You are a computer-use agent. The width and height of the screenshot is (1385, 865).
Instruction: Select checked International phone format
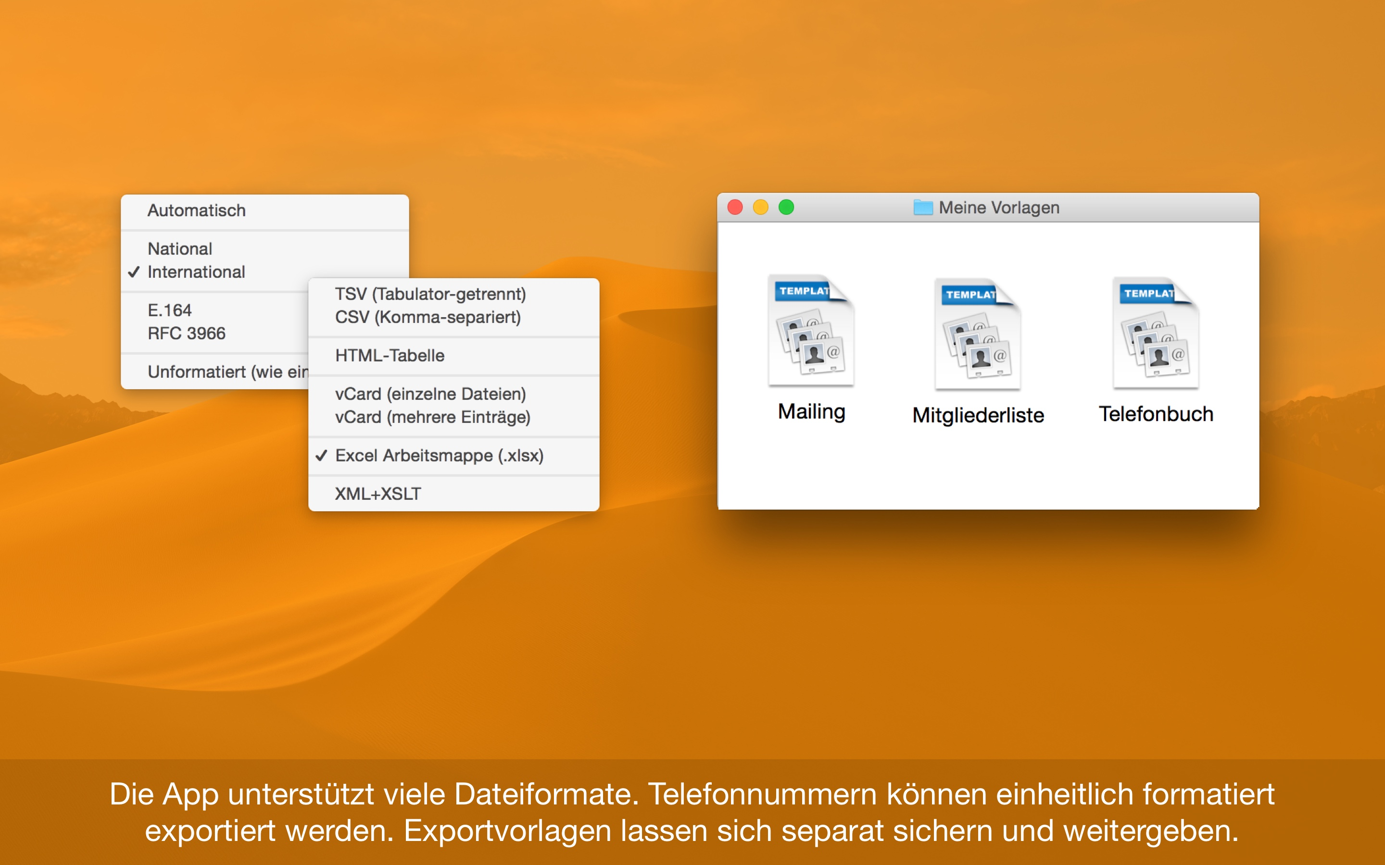196,272
